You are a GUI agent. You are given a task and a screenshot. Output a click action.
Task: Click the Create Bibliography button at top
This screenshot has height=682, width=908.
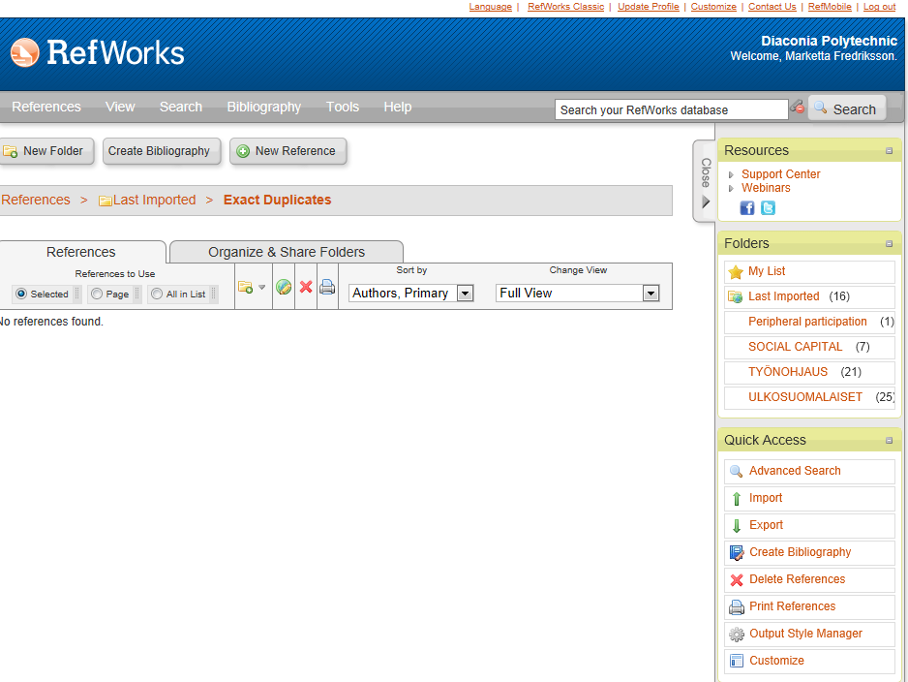[162, 151]
